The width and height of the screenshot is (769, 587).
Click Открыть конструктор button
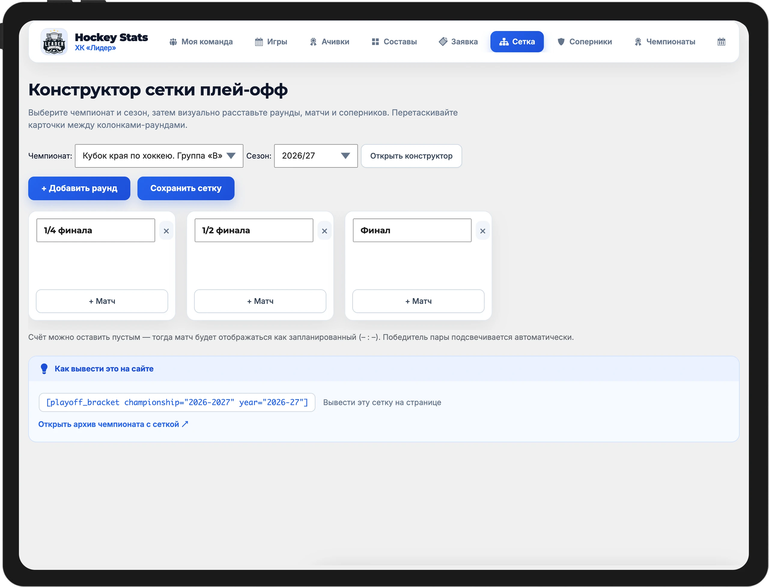point(411,156)
